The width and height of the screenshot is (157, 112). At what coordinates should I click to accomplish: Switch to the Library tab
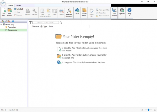tap(10, 5)
